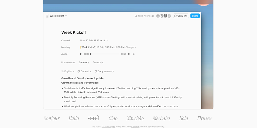Viewport: 257px width, 128px height.
Task: Open the Transcript tab
Action: (x=98, y=62)
